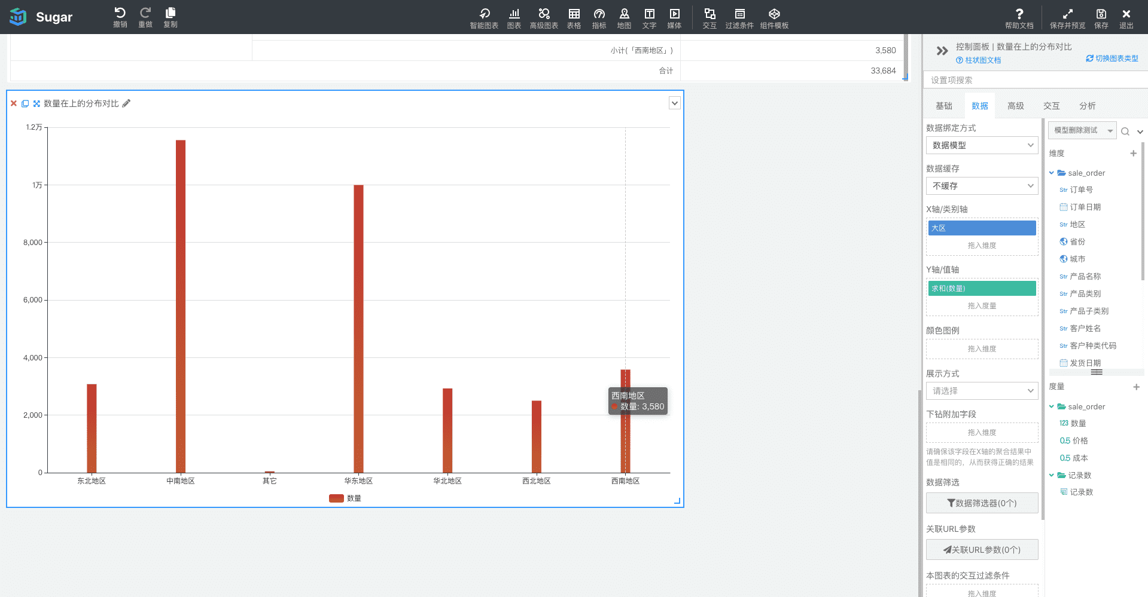This screenshot has width=1148, height=597.
Task: Click save and preview (保存并预览)
Action: point(1067,18)
